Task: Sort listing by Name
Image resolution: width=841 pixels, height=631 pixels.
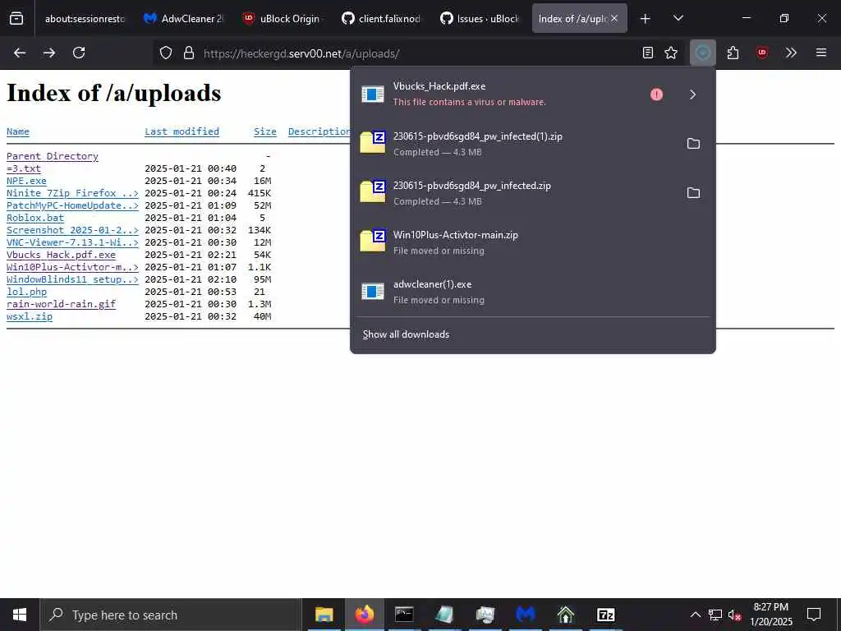Action: tap(18, 131)
